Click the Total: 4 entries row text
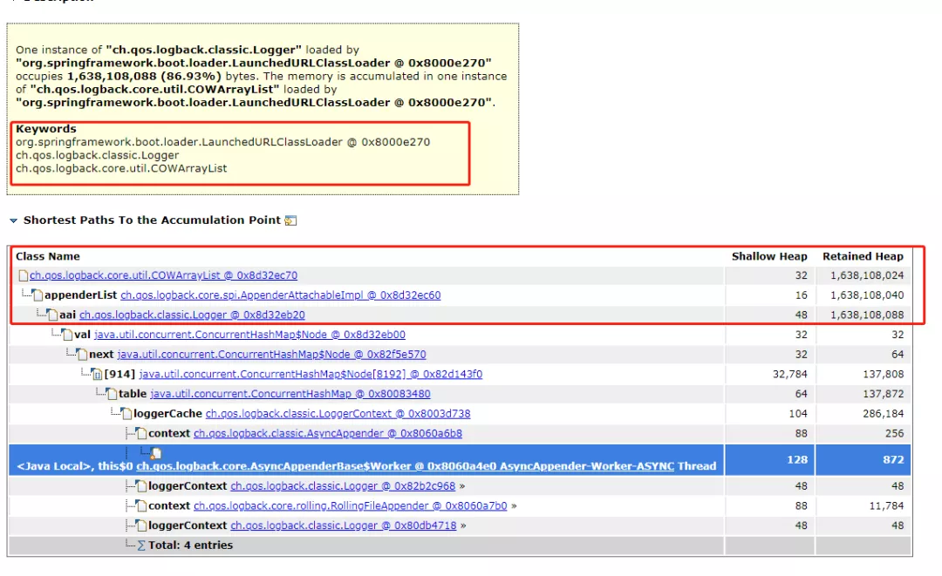942x576 pixels. pos(190,546)
